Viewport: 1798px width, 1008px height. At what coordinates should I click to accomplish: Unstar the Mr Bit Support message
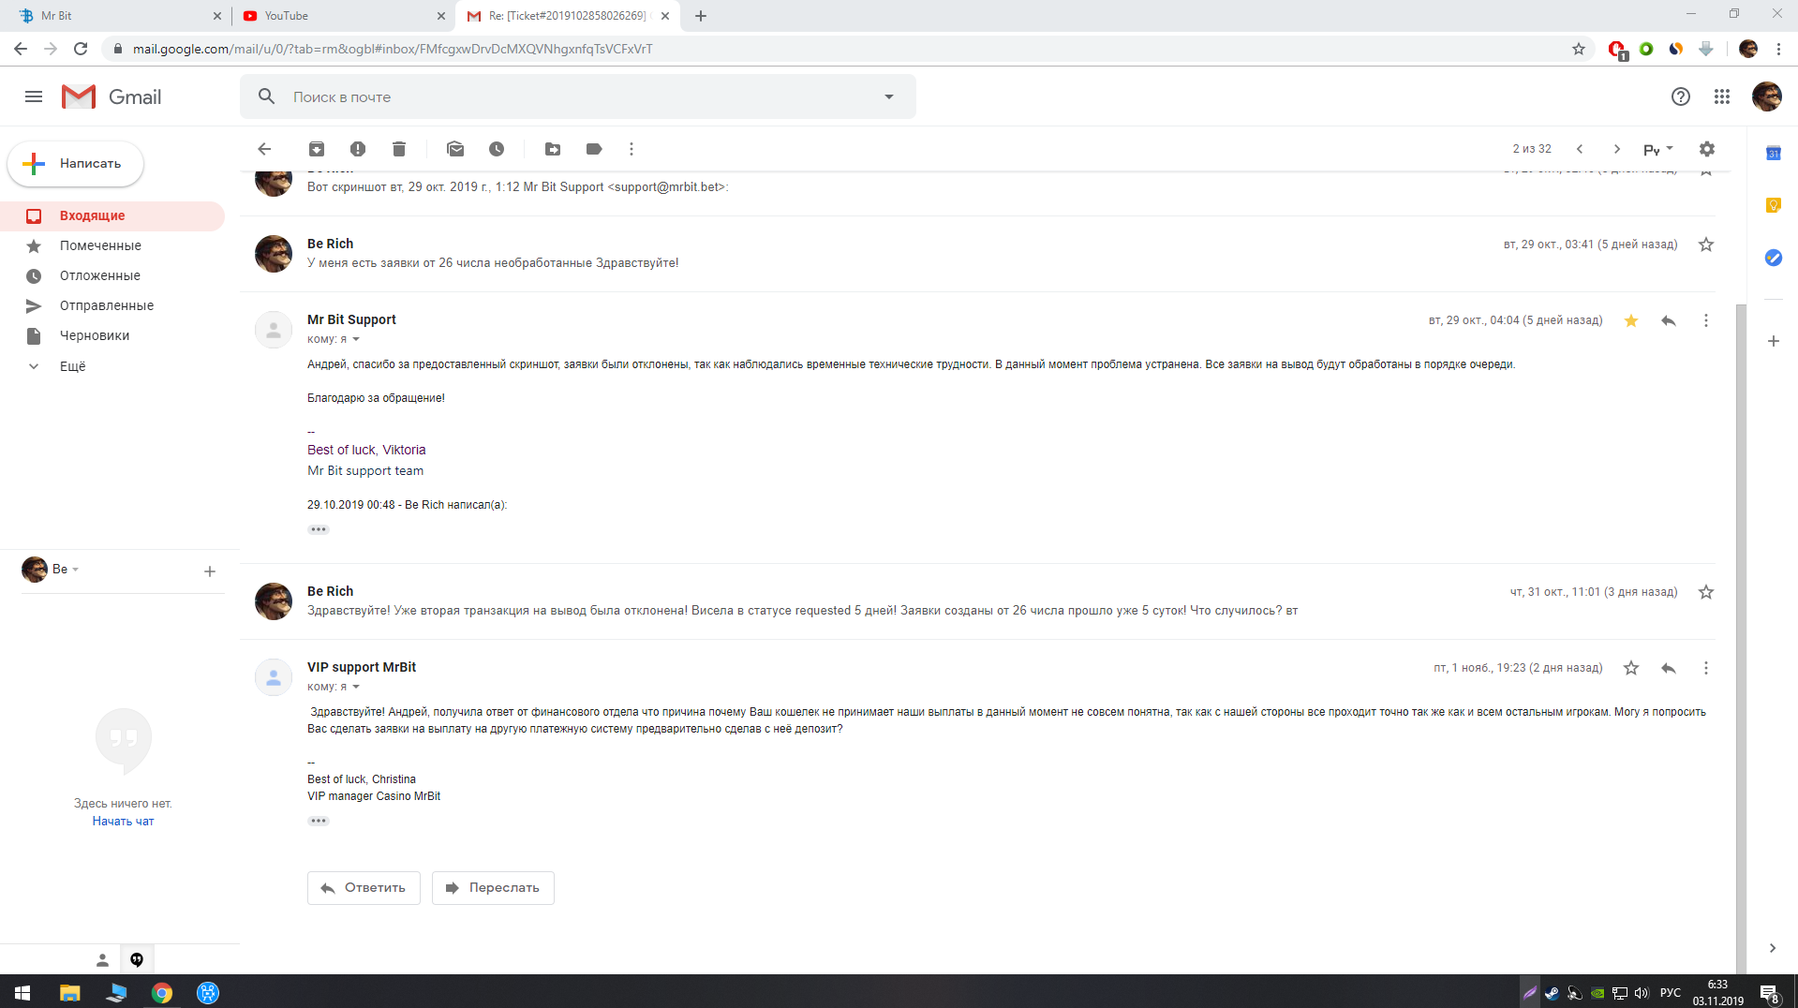(1631, 320)
